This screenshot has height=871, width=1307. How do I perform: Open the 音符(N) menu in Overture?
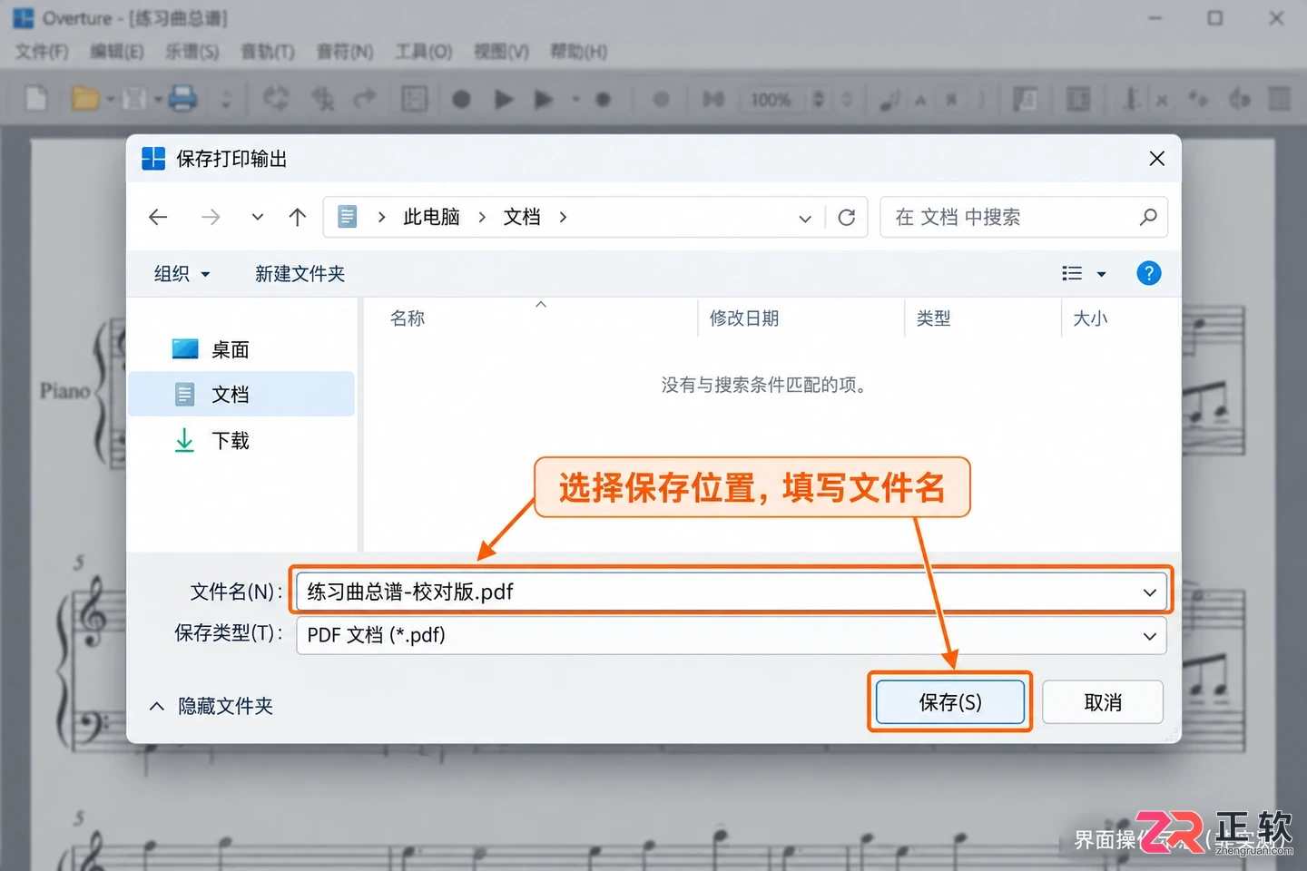[345, 52]
